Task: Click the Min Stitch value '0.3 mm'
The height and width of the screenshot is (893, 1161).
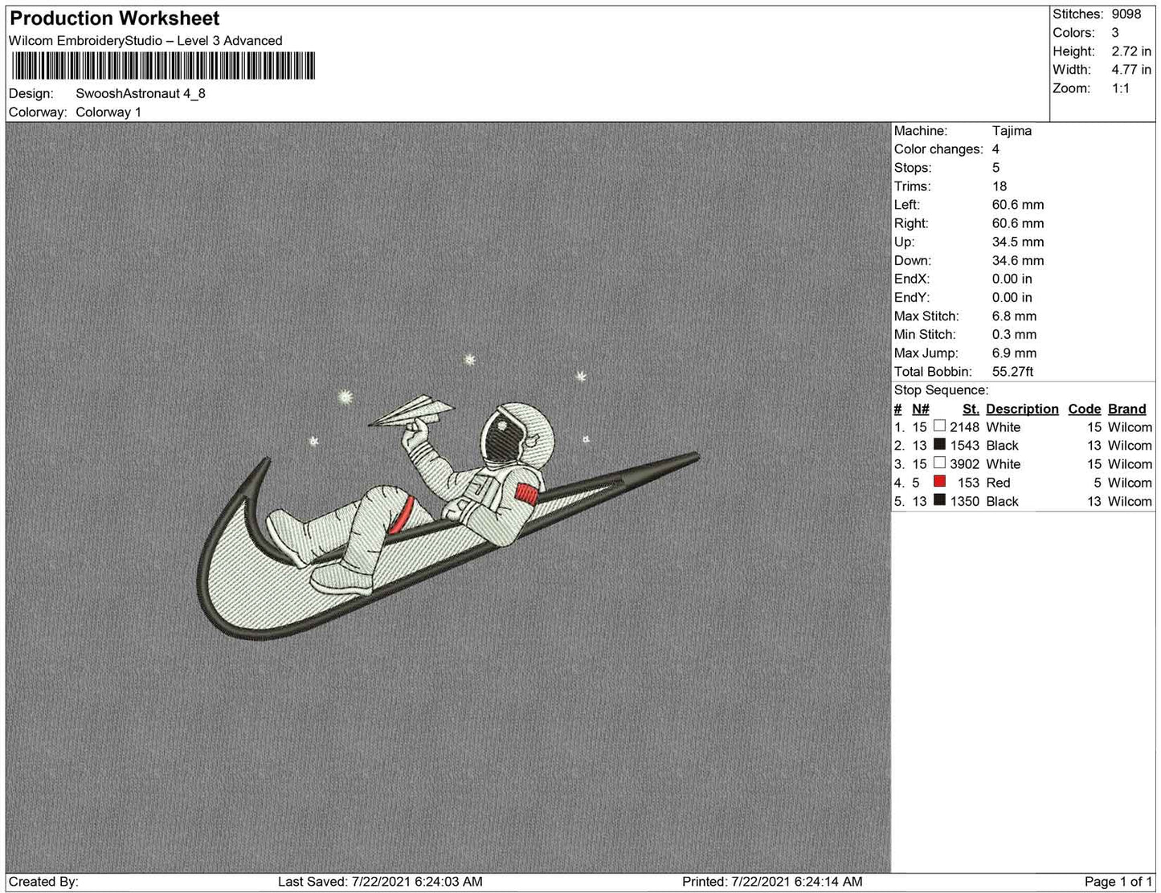Action: point(1014,335)
